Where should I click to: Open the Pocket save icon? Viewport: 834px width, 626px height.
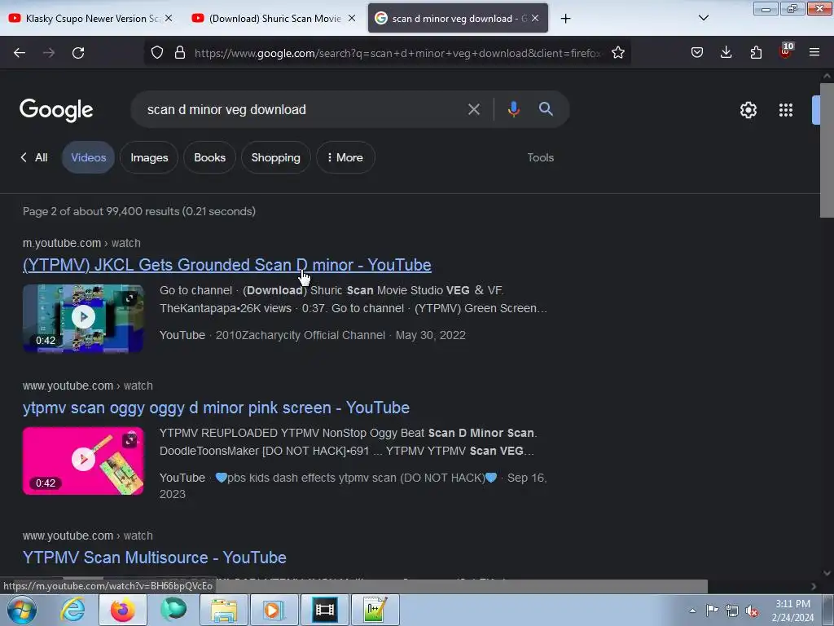(697, 52)
